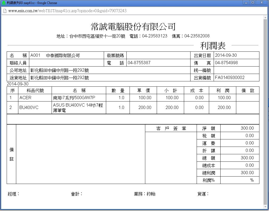Click the 業務:約翰 salesperson text
The image size is (269, 211).
(x=144, y=194)
